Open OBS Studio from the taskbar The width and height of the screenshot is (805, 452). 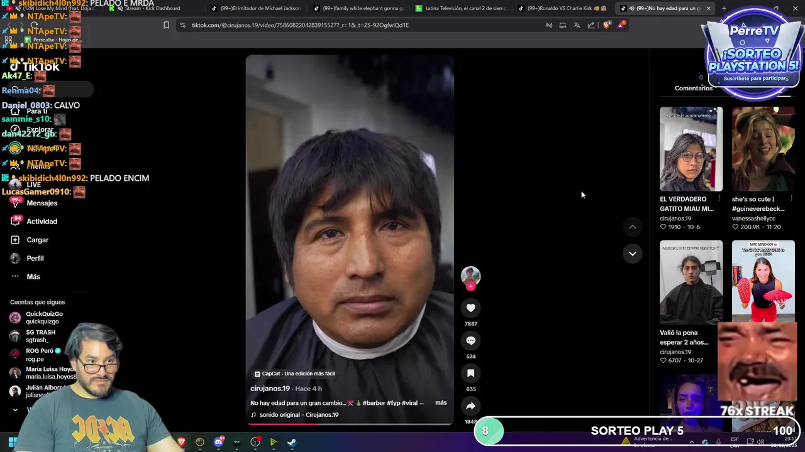255,442
